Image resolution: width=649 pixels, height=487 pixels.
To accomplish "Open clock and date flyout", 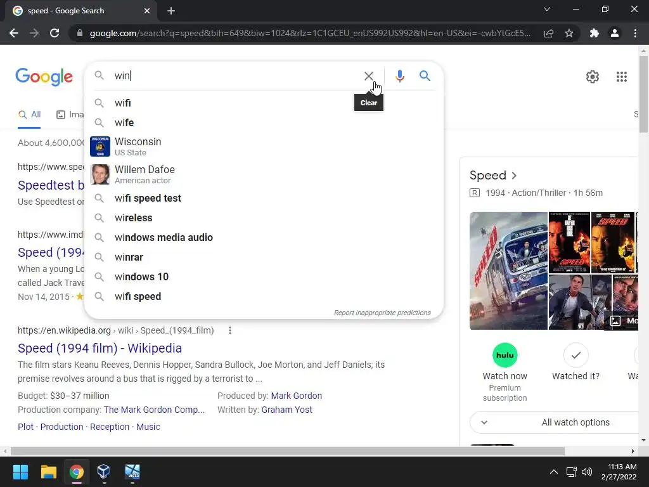I will click(619, 472).
